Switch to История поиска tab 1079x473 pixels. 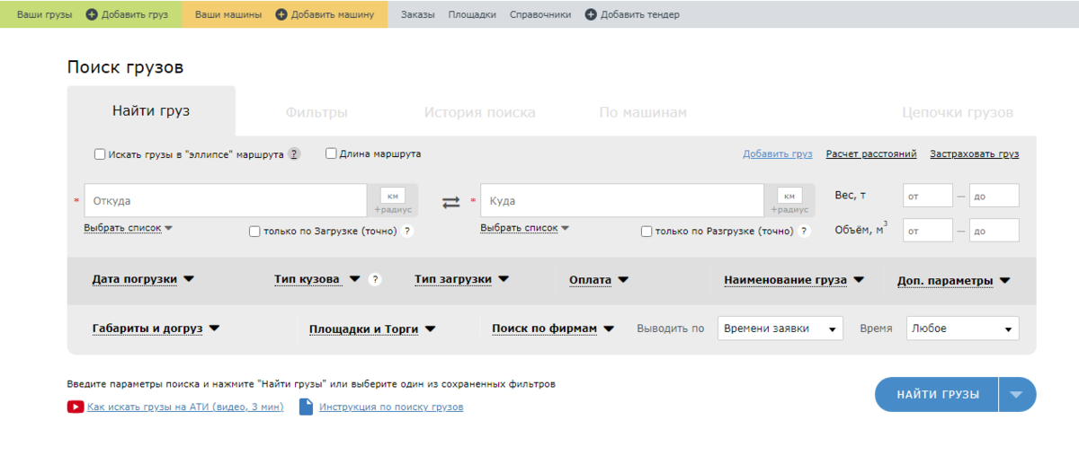pyautogui.click(x=480, y=112)
